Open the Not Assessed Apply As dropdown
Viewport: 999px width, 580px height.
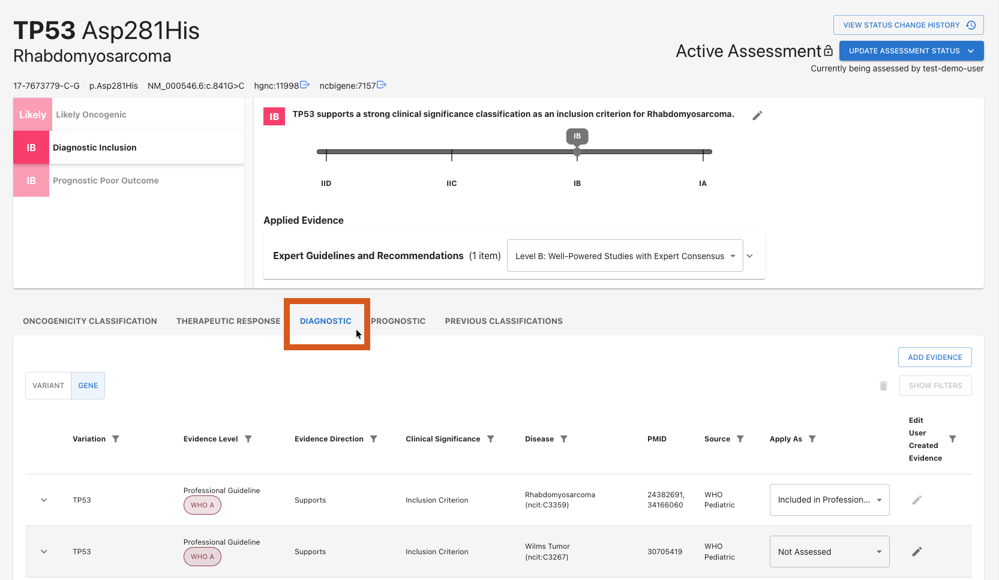830,551
